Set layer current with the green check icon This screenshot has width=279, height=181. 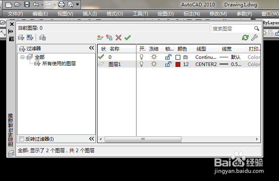(x=128, y=38)
